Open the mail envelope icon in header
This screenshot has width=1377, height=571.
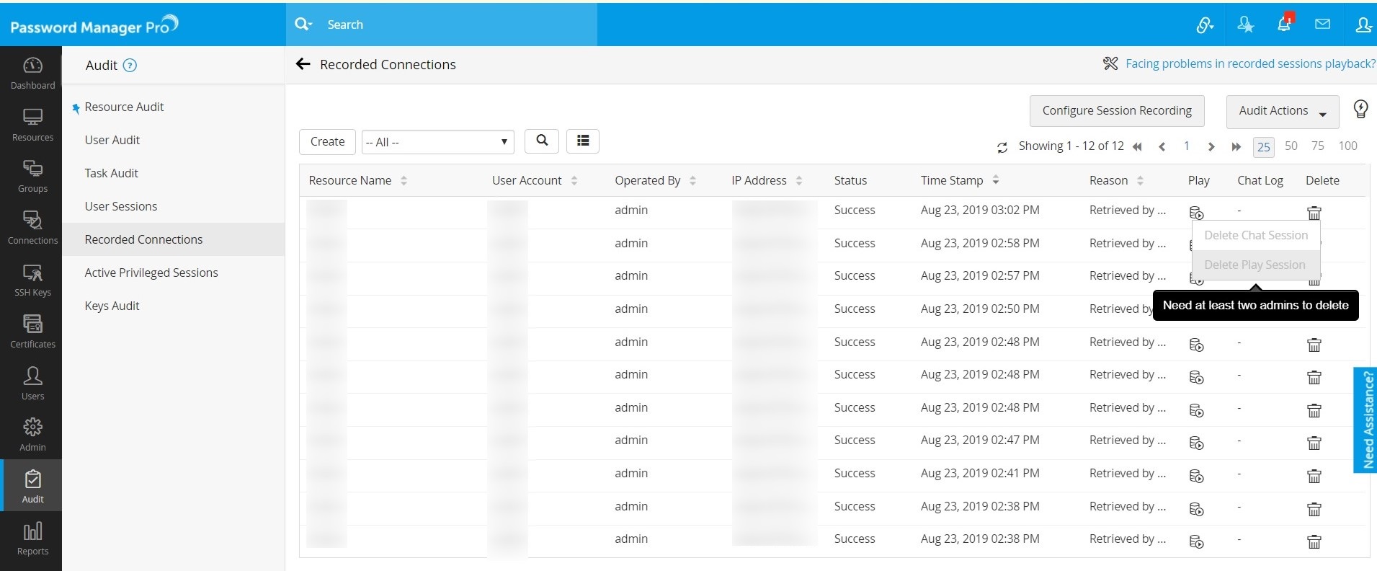[x=1322, y=25]
